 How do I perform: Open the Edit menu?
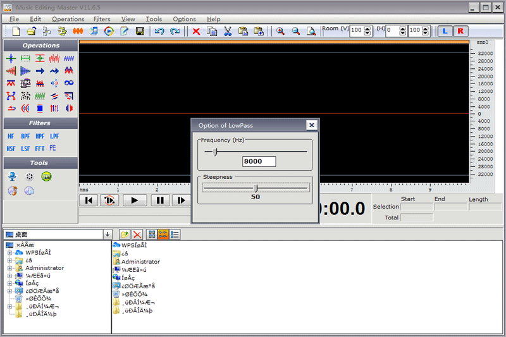pos(35,19)
